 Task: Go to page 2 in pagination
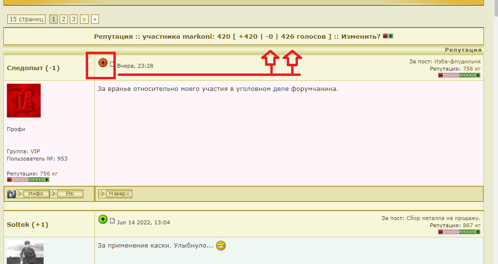[x=63, y=19]
